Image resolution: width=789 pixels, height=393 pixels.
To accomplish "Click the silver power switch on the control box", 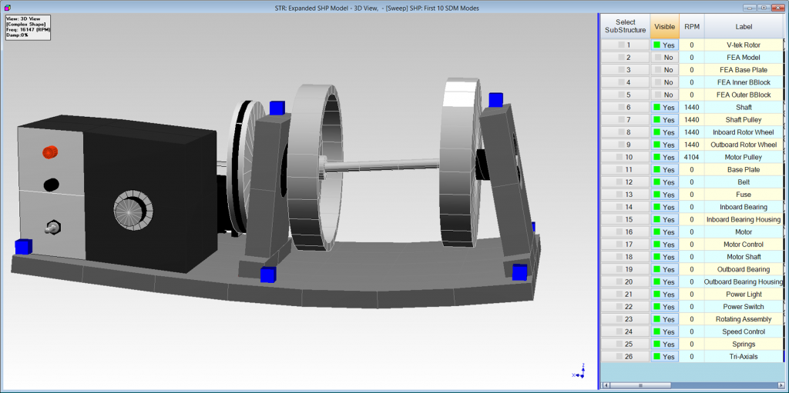I will pos(52,227).
